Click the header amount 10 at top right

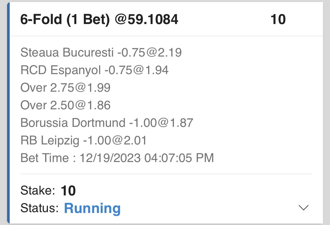278,20
